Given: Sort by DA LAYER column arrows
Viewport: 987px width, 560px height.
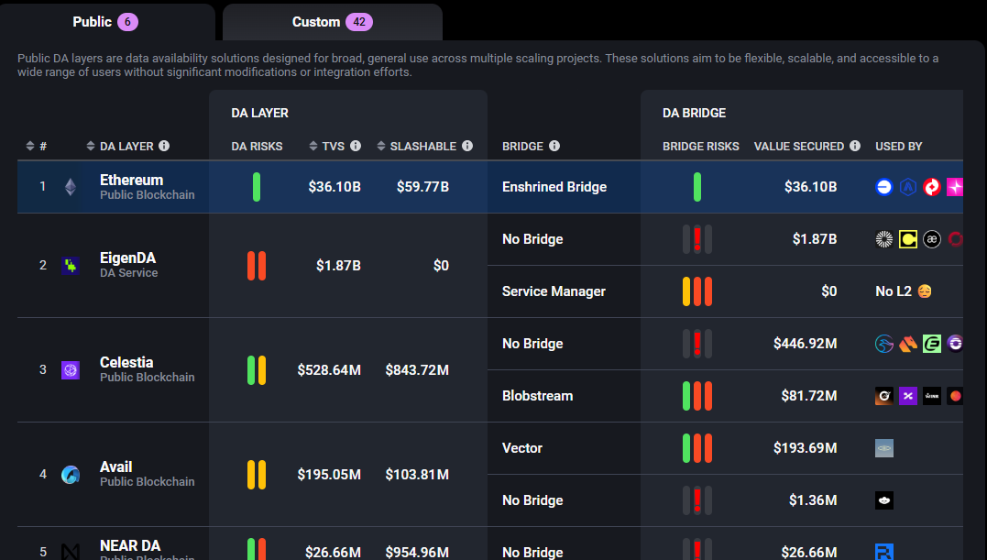Looking at the screenshot, I should pos(90,146).
